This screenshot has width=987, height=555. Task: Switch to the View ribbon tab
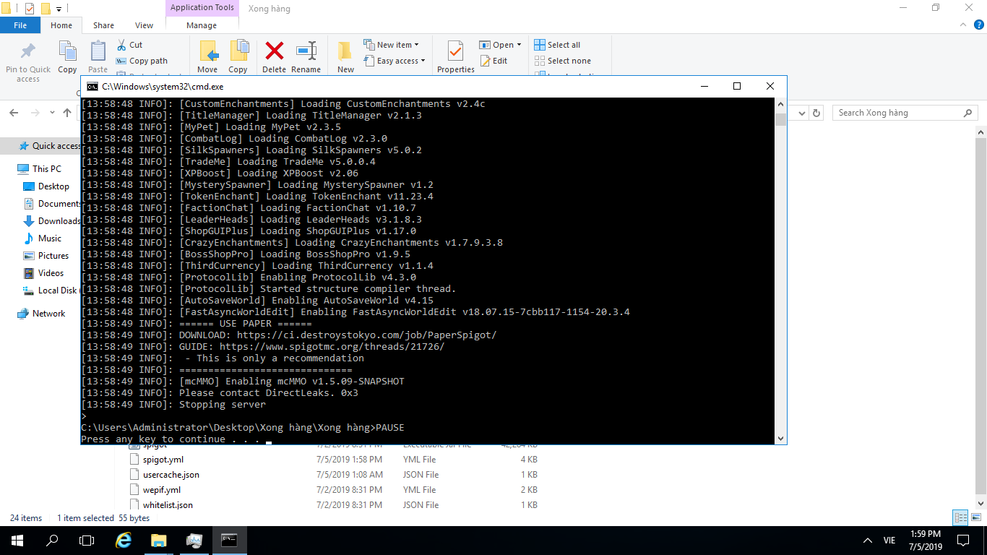pyautogui.click(x=144, y=25)
